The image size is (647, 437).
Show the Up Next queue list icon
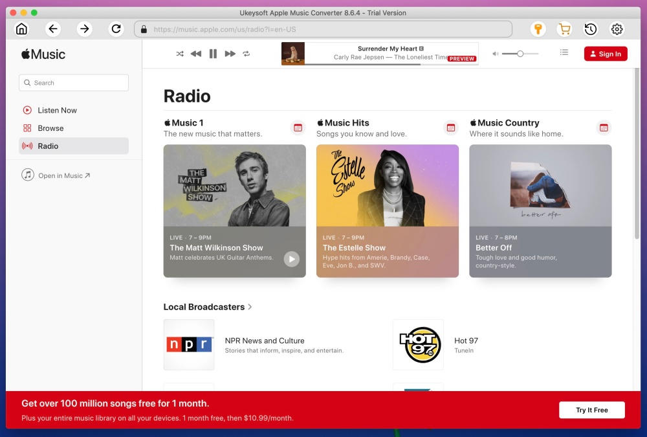(x=564, y=53)
